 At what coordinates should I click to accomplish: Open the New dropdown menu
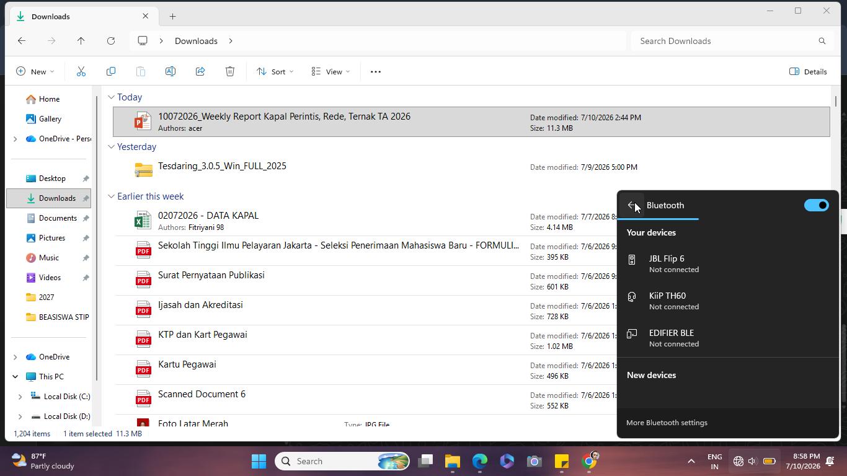35,71
